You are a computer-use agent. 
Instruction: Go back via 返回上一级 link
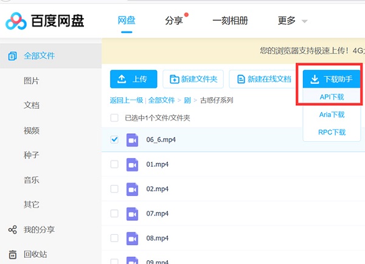[x=127, y=100]
